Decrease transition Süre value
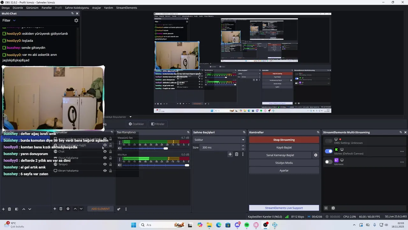This screenshot has width=408, height=230. pos(243,149)
